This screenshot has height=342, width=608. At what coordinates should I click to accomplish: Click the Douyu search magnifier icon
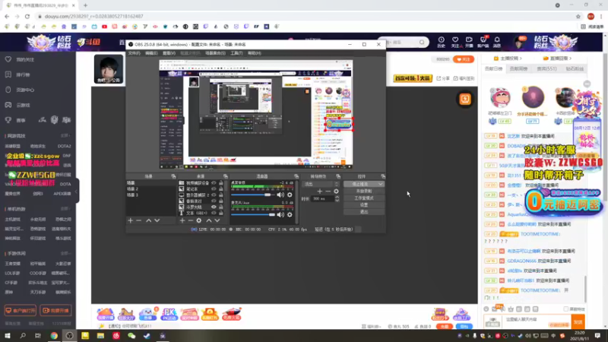click(x=422, y=43)
